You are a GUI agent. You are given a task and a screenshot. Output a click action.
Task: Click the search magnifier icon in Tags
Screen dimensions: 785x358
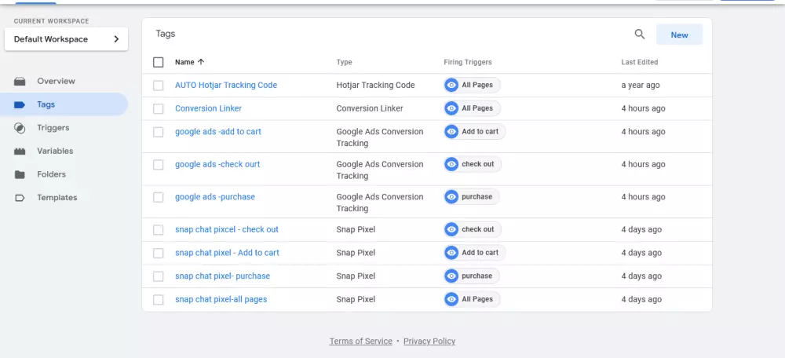(x=640, y=35)
